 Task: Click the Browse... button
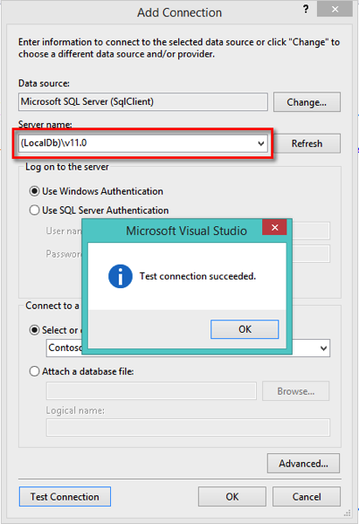(x=296, y=391)
